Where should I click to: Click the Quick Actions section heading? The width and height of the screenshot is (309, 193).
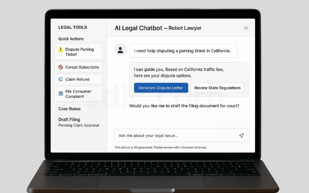71,39
